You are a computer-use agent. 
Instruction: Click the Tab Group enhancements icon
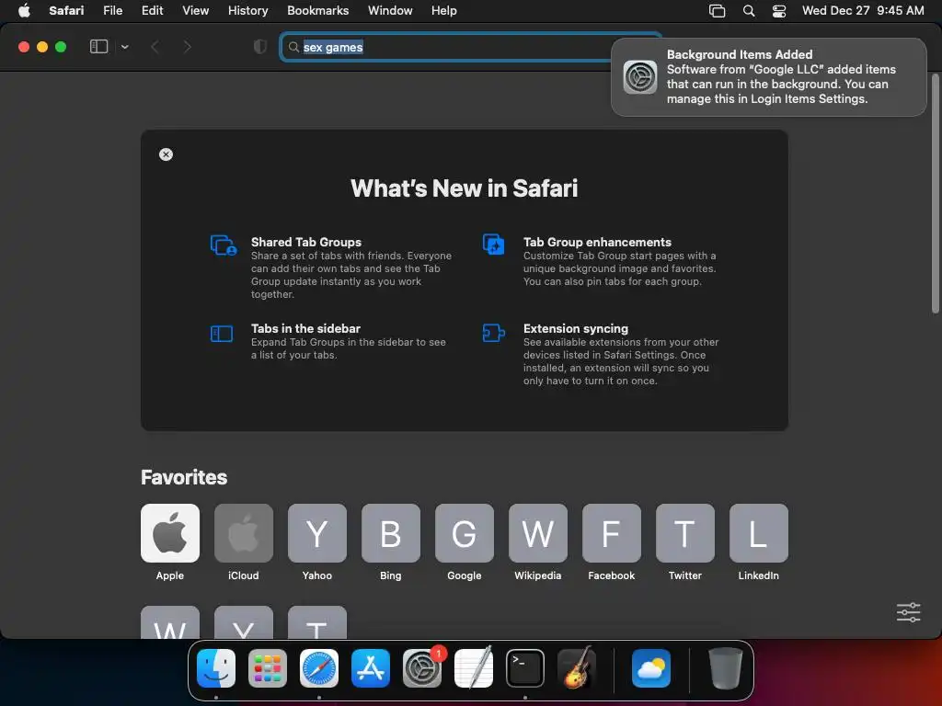click(493, 245)
